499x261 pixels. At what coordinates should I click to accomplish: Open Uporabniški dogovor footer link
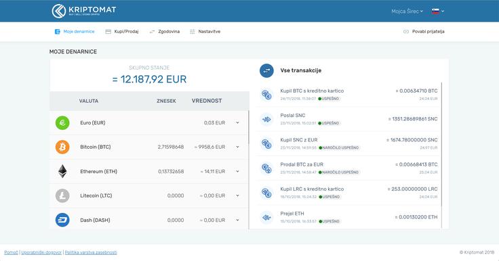pos(41,252)
